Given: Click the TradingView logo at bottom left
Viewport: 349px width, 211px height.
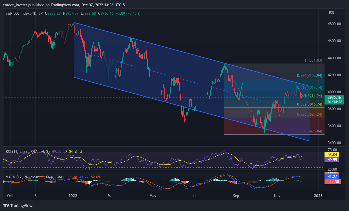Looking at the screenshot, I should point(18,206).
